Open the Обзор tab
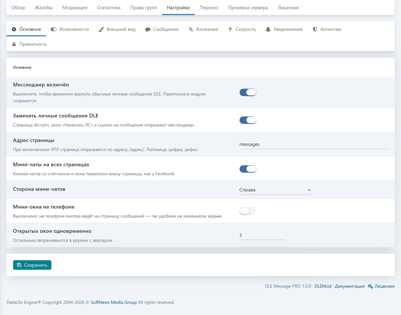Screen dimensions: 401x315 (18, 7)
